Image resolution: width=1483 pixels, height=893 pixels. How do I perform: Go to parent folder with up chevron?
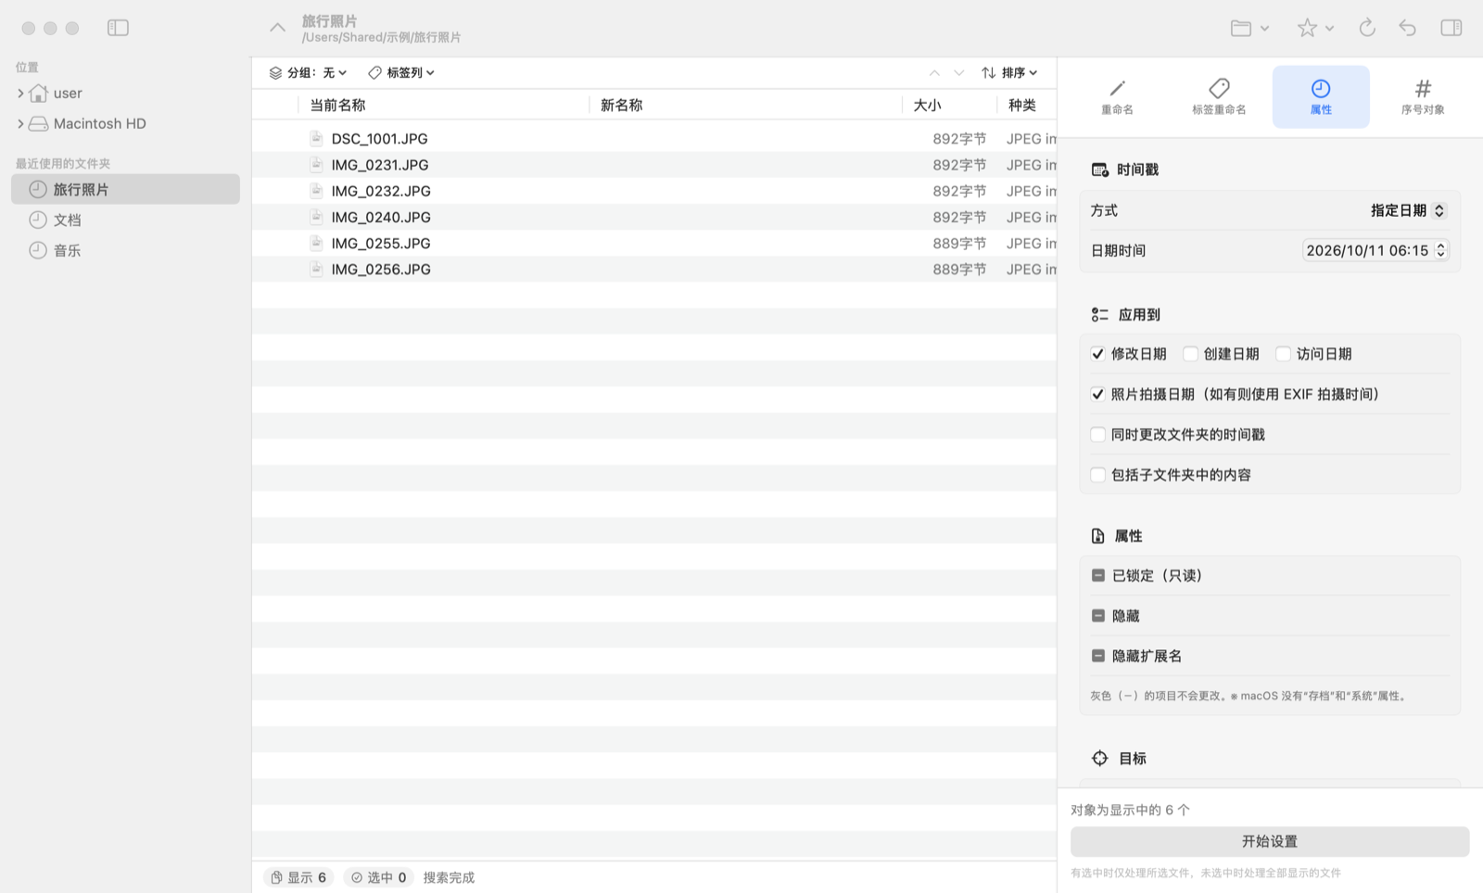pos(277,28)
